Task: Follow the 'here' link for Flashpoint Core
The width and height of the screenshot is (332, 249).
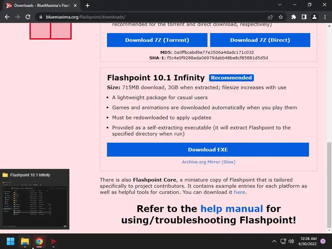Action: (x=240, y=192)
